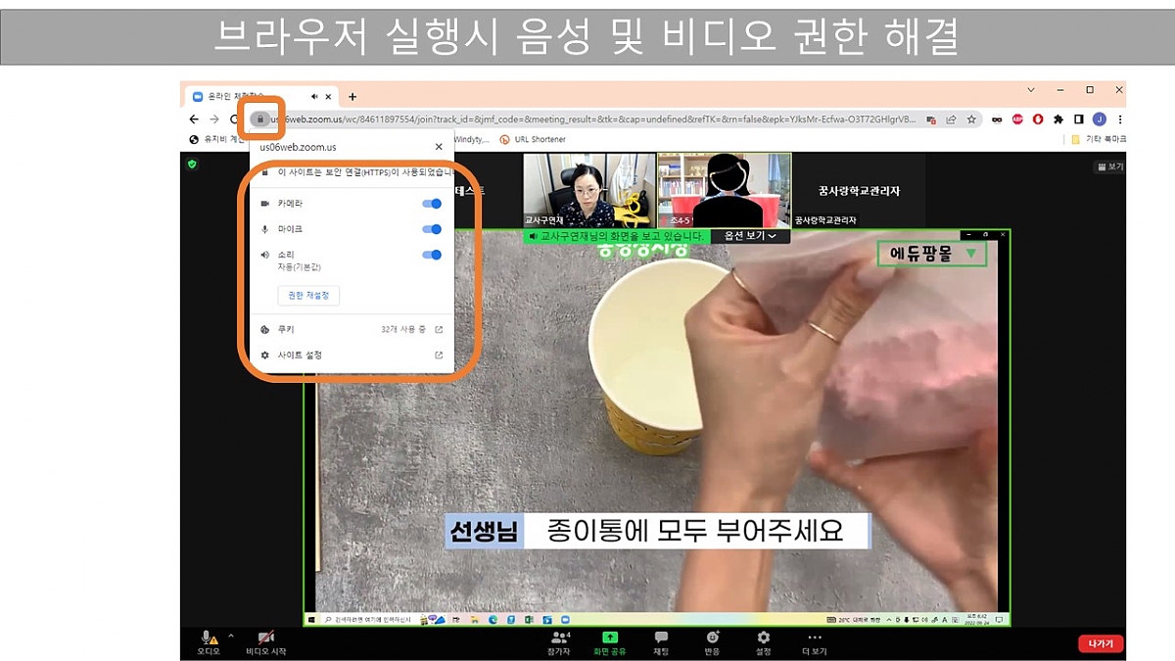Open the Chrome profile avatar J
The width and height of the screenshot is (1175, 661).
pos(1099,119)
